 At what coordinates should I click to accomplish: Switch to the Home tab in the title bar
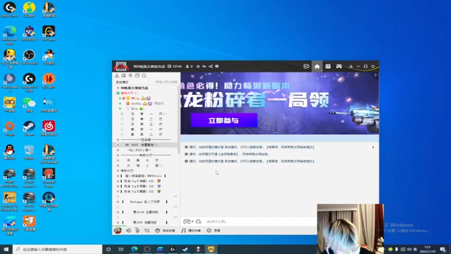point(317,66)
